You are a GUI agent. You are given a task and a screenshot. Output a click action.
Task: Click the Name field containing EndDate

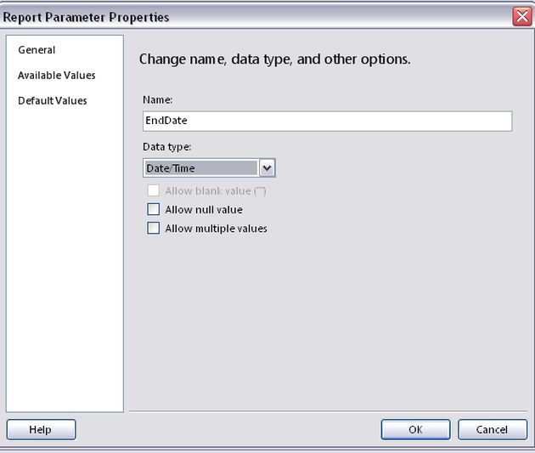(327, 122)
